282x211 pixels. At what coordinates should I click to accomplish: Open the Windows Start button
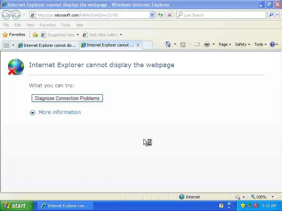pos(17,206)
